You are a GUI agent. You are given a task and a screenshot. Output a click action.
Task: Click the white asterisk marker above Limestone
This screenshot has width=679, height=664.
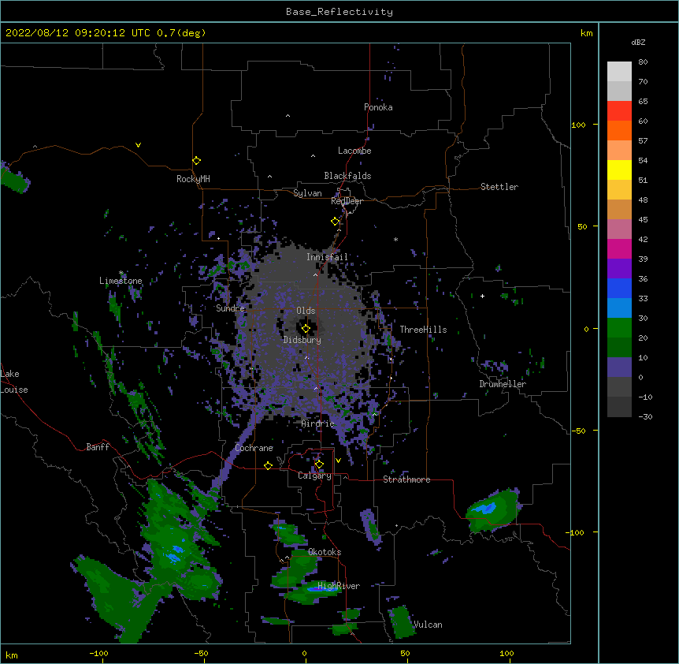[121, 273]
